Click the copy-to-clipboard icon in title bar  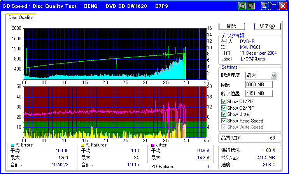[242, 6]
